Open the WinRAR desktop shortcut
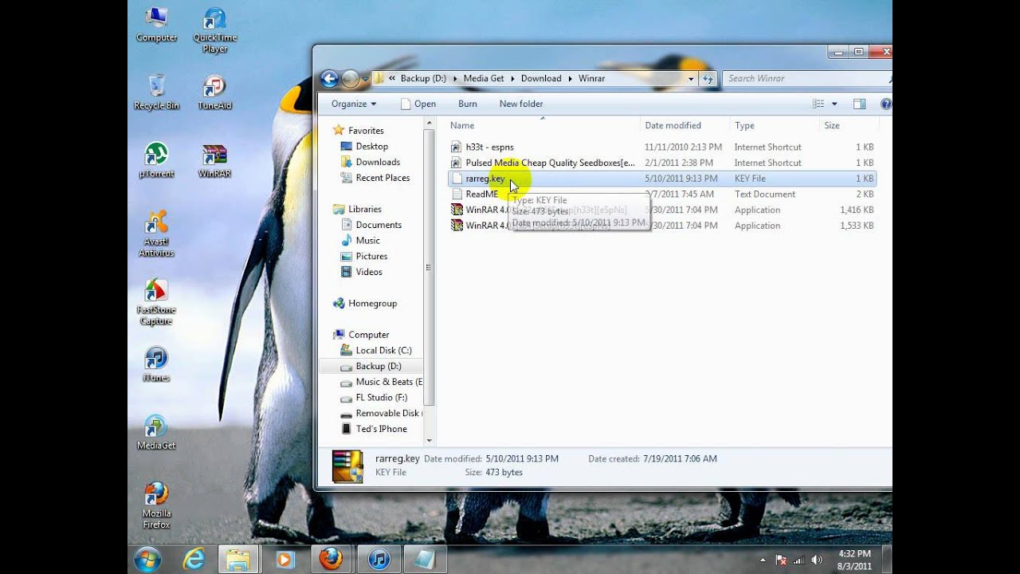This screenshot has width=1020, height=574. coord(214,159)
